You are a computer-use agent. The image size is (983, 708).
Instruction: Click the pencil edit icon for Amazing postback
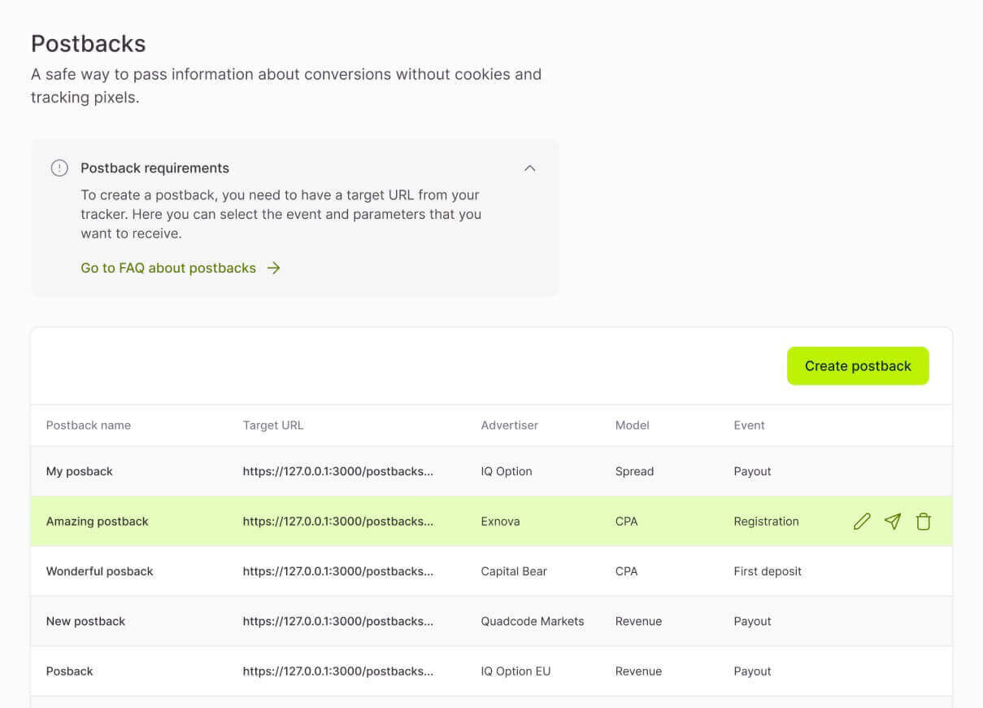coord(862,522)
